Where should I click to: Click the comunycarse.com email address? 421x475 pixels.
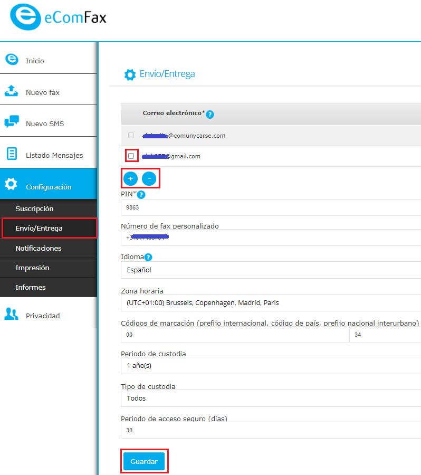pyautogui.click(x=184, y=136)
